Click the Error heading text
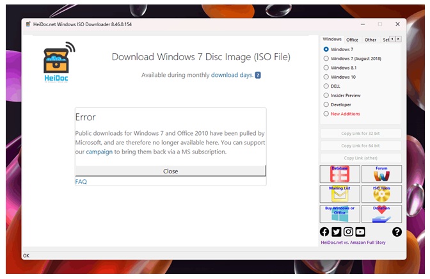 coord(85,117)
